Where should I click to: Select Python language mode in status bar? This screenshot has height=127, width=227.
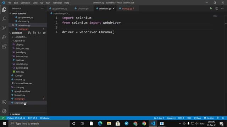(x=198, y=118)
